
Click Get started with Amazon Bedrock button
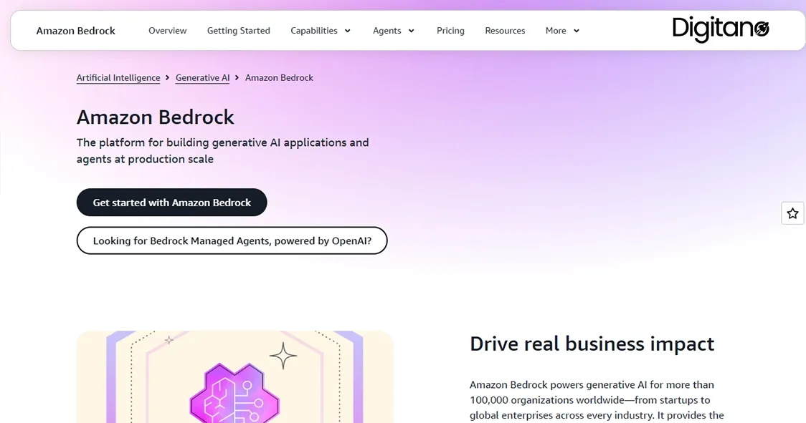coord(171,203)
